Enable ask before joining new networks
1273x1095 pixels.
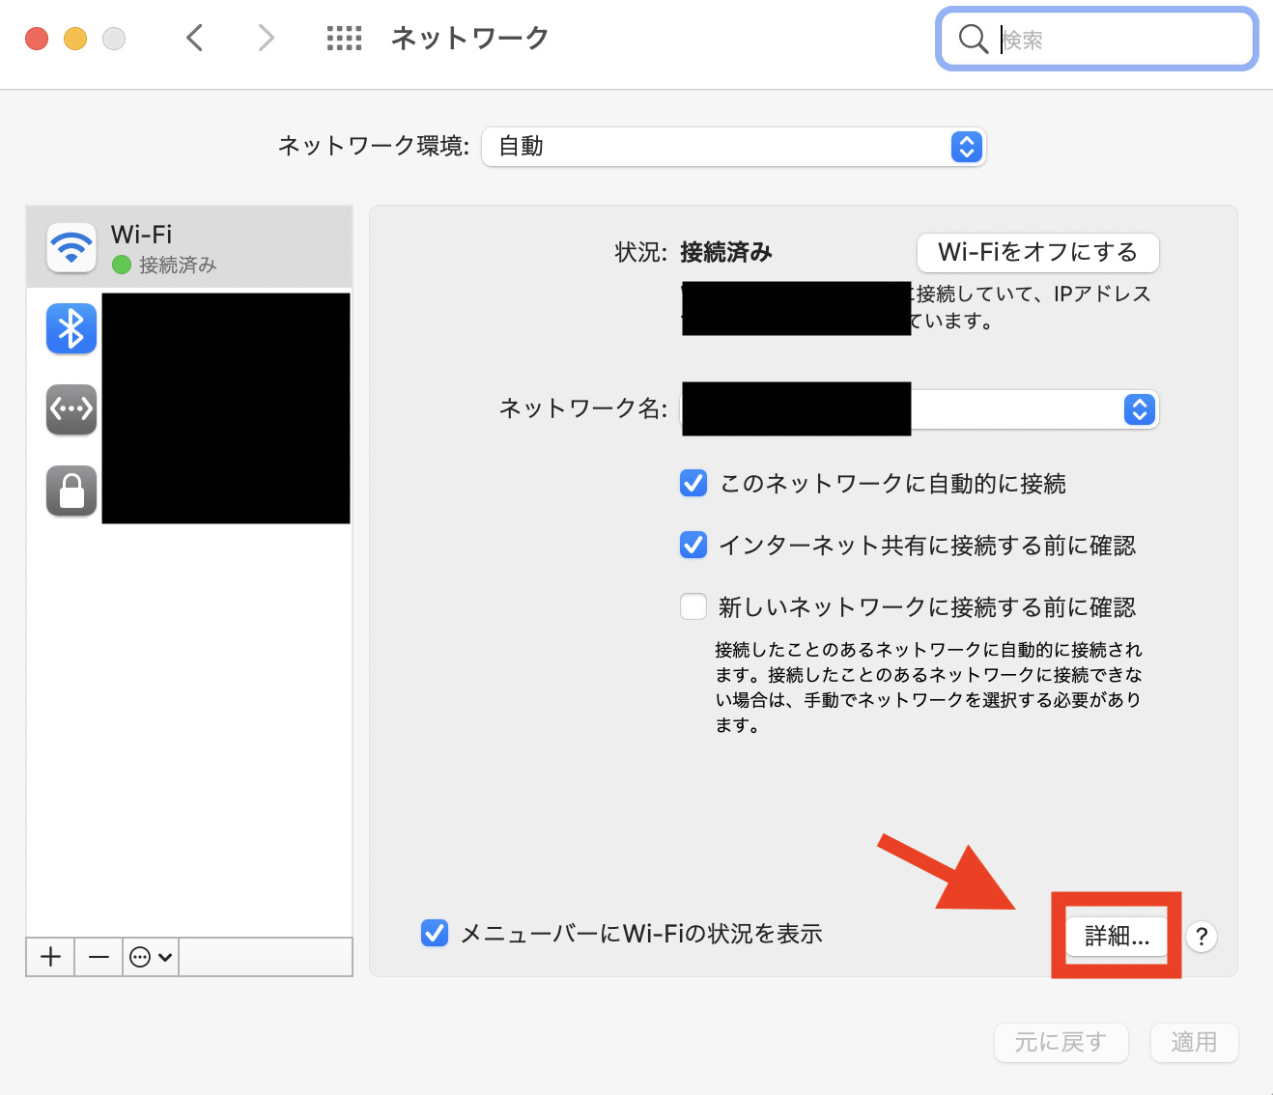click(693, 606)
